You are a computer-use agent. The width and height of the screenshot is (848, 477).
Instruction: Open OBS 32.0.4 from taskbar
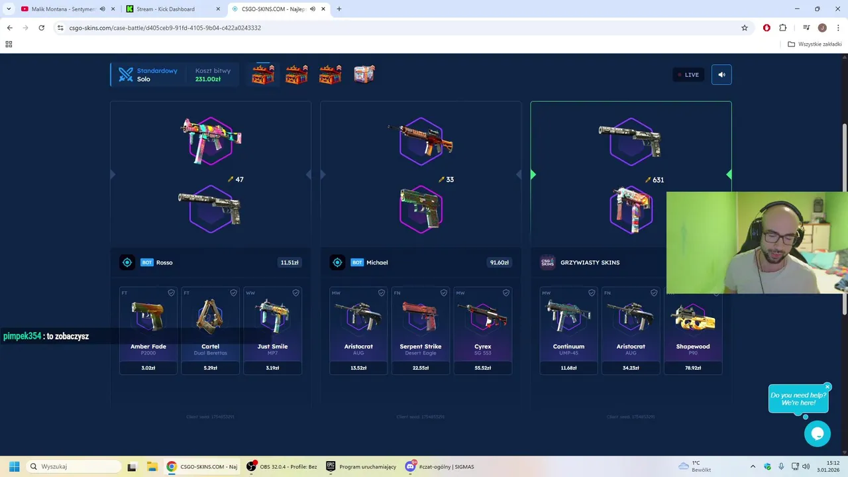click(282, 466)
